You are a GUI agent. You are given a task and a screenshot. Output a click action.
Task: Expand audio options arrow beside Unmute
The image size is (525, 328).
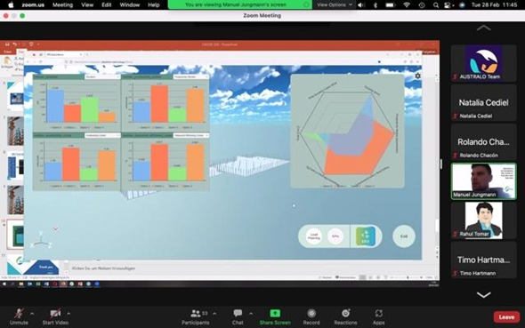click(32, 314)
